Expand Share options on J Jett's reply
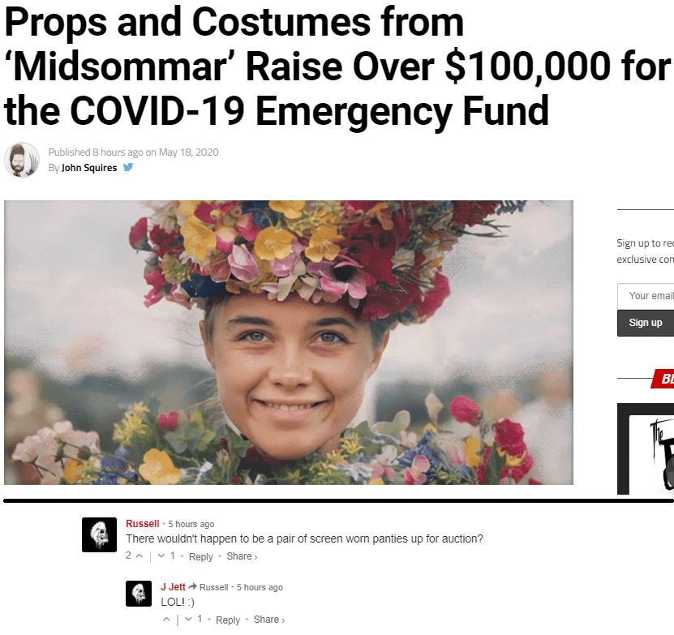This screenshot has height=635, width=674. (x=268, y=620)
